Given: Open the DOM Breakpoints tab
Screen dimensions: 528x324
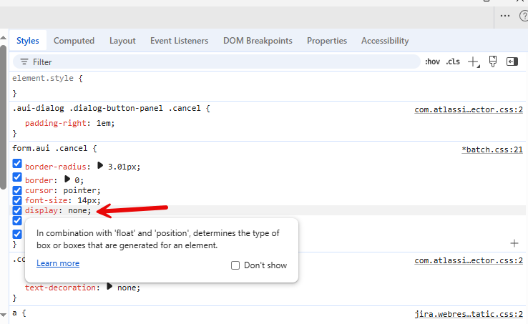Looking at the screenshot, I should (258, 41).
